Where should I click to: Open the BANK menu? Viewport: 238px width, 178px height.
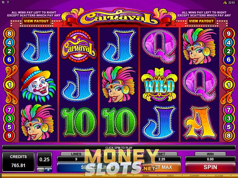[145, 176]
